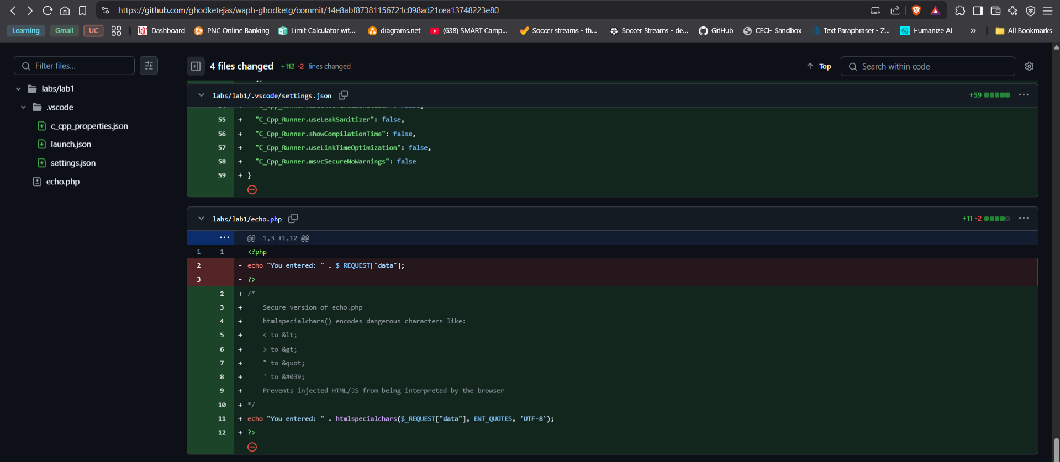Open the GitHub bookmark
This screenshot has width=1060, height=462.
716,31
